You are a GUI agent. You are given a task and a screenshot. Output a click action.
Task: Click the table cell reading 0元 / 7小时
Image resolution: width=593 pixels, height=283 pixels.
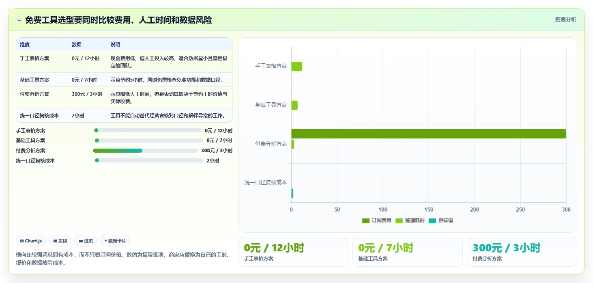84,80
